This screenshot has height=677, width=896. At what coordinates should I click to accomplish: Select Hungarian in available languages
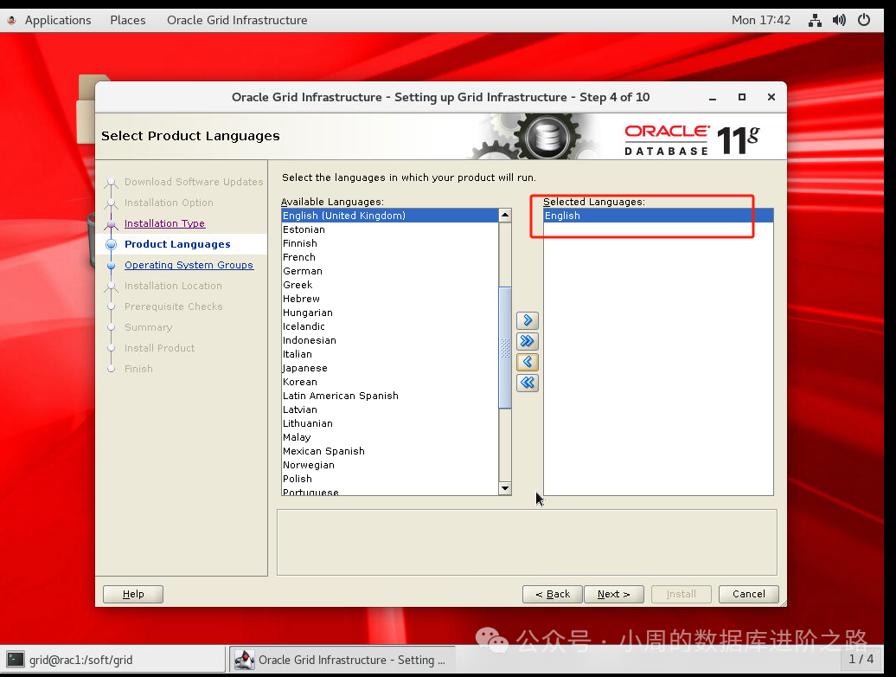tap(390, 313)
